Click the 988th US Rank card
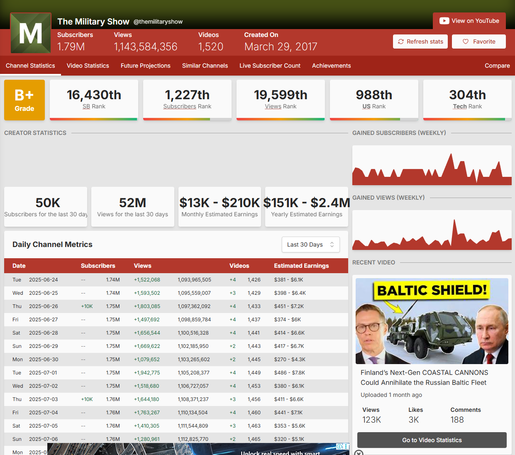 tap(374, 100)
